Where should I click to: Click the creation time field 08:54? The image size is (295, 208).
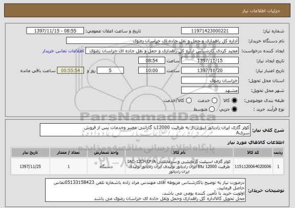tap(152, 61)
